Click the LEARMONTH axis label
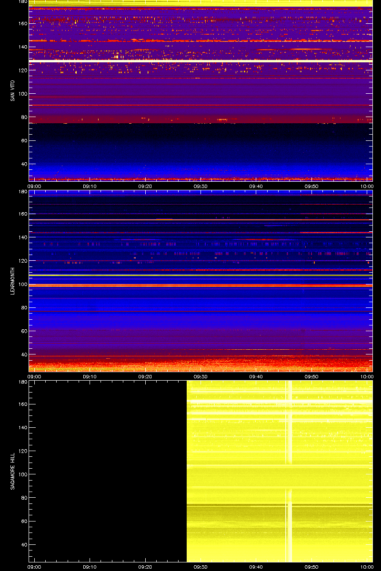The image size is (381, 571). (13, 281)
